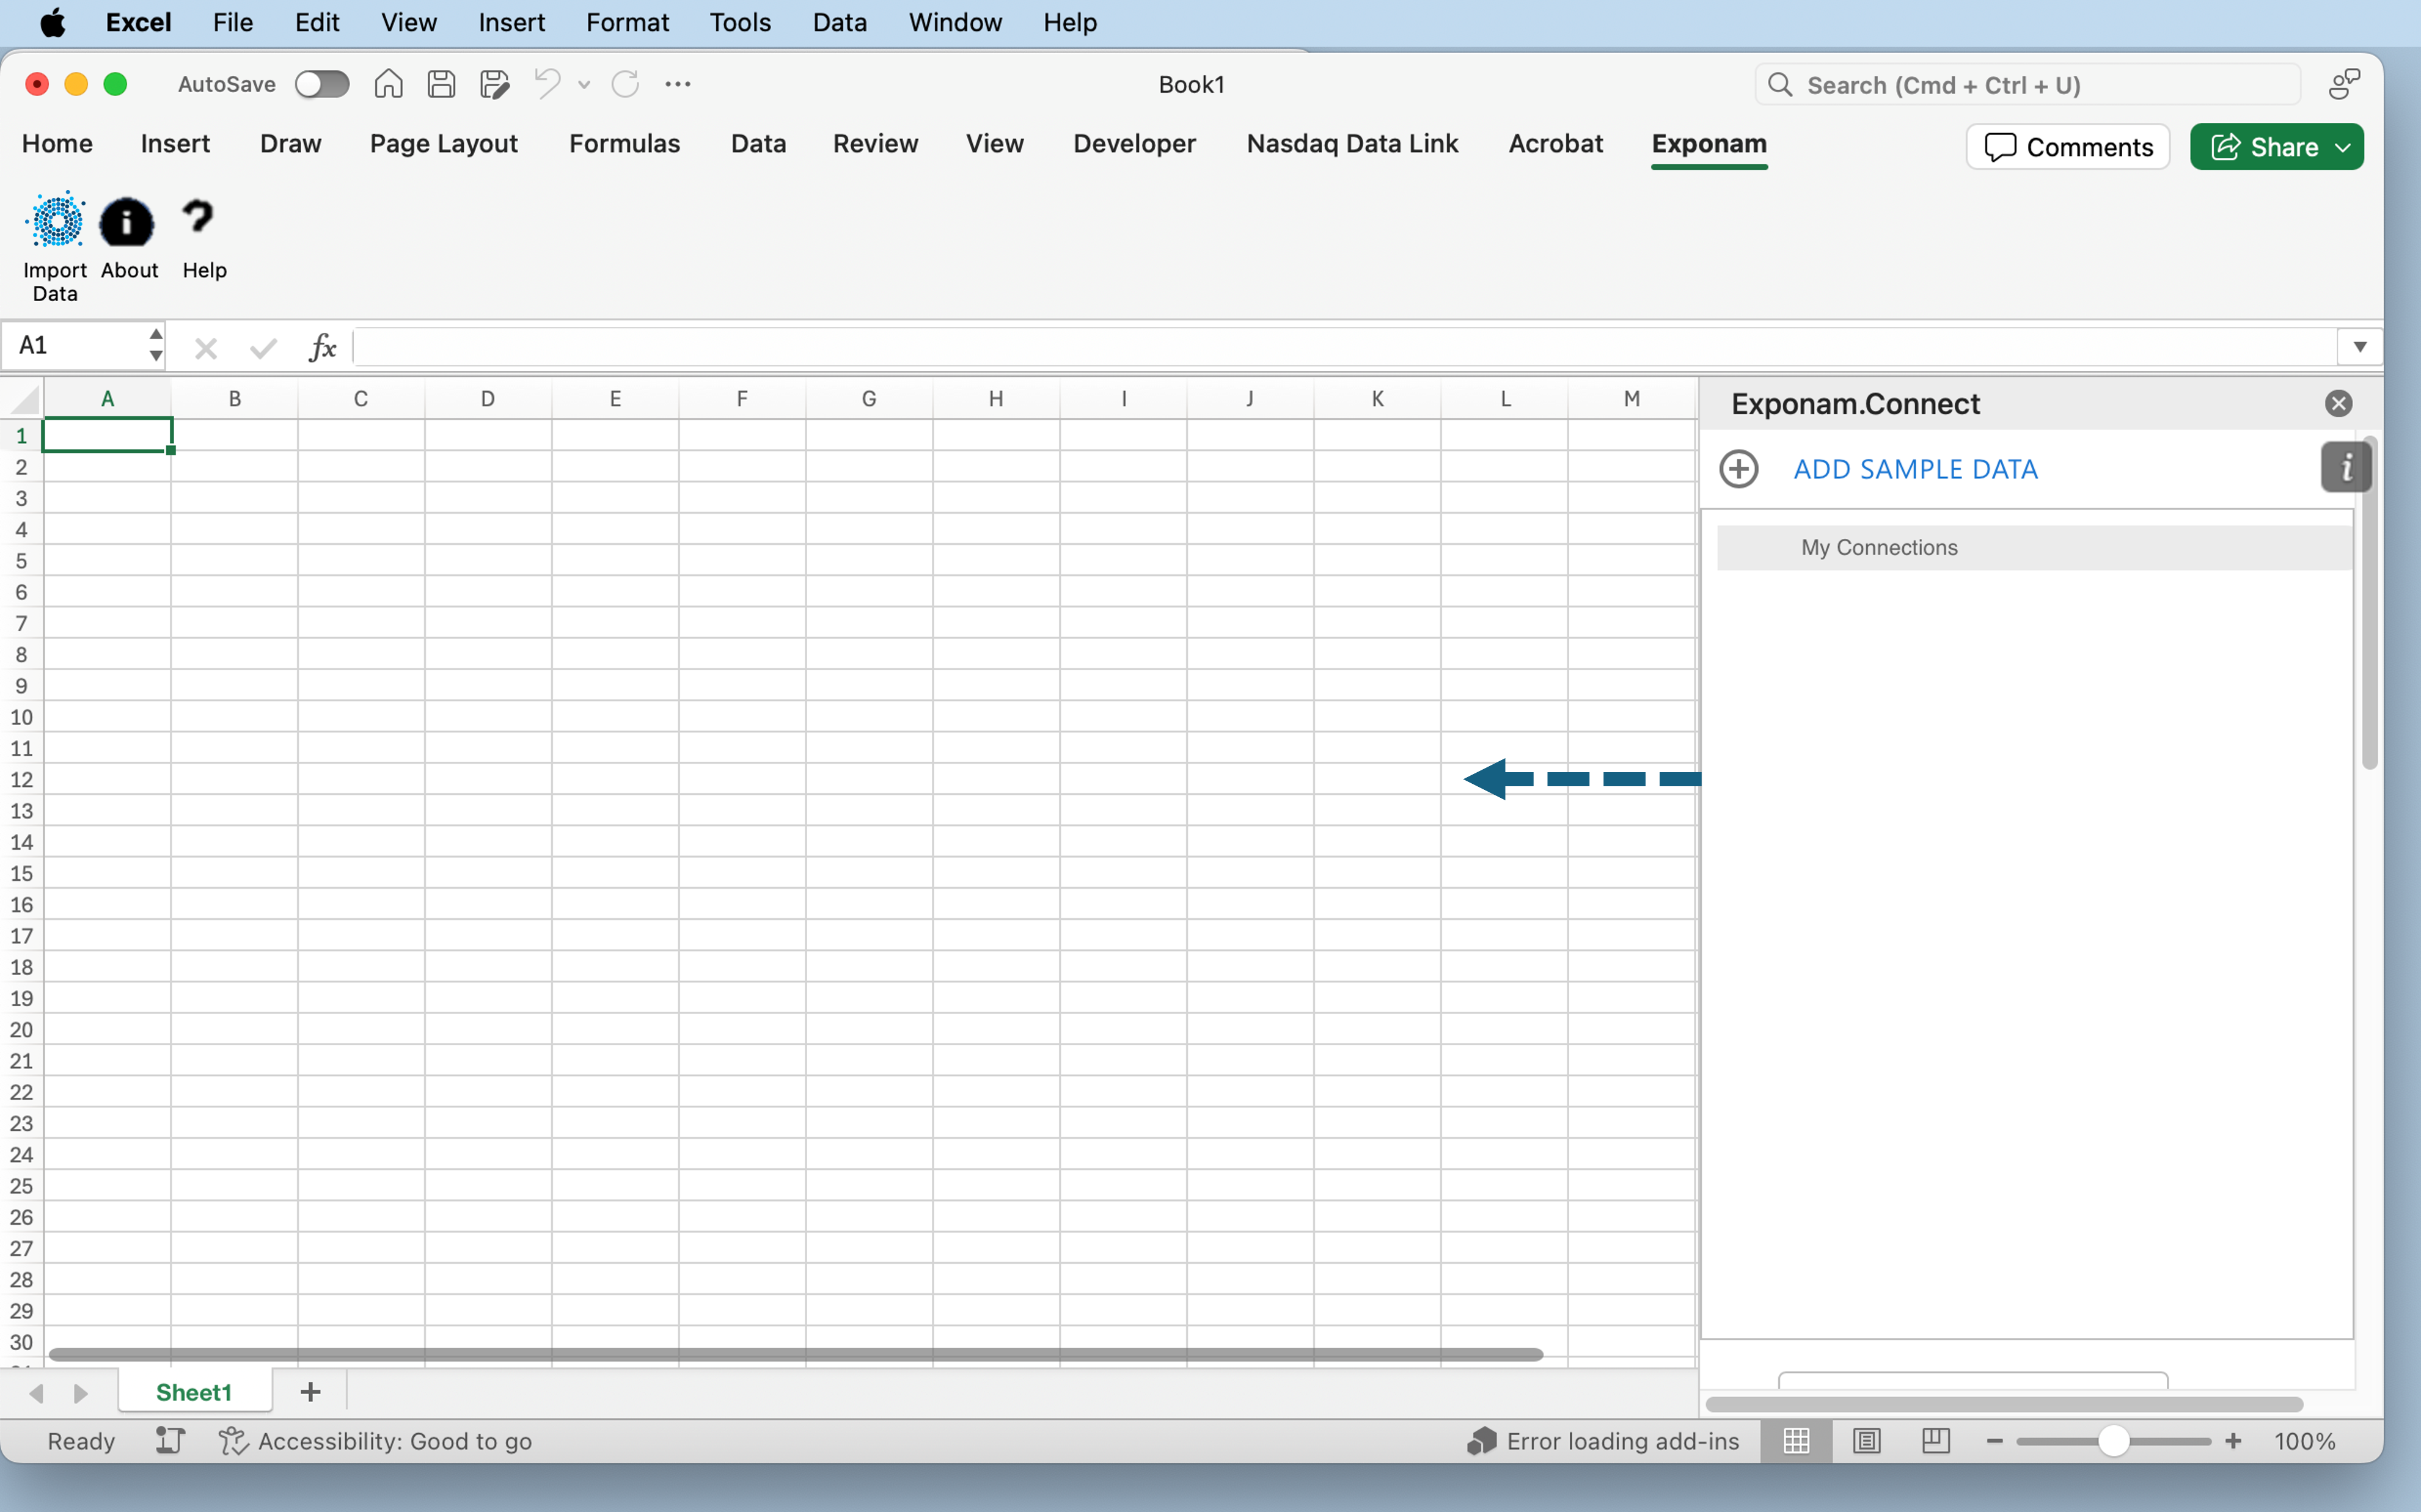Open the Window menu in menu bar

(x=955, y=22)
